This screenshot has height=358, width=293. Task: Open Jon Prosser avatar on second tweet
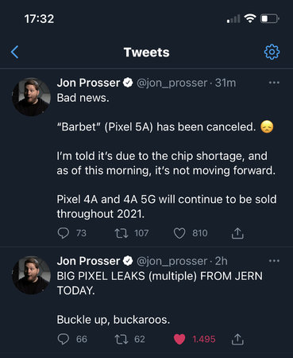coord(31,275)
